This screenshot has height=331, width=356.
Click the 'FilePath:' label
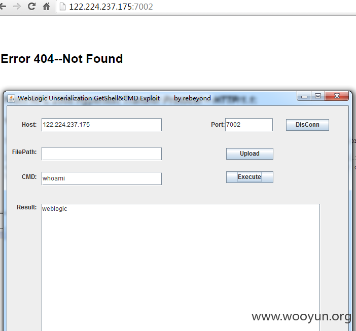point(24,152)
